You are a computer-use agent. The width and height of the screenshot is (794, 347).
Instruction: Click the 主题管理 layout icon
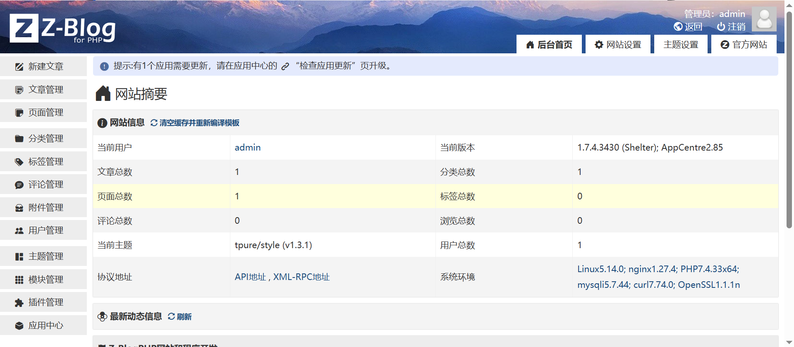click(x=19, y=256)
